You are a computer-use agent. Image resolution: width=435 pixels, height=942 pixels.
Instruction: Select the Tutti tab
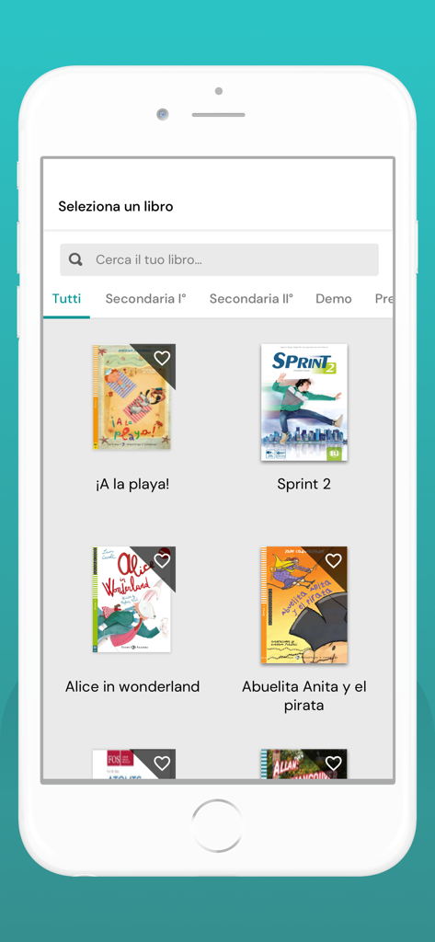(67, 299)
